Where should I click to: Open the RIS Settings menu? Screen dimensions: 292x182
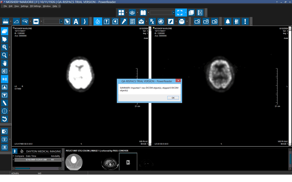(x=35, y=6)
